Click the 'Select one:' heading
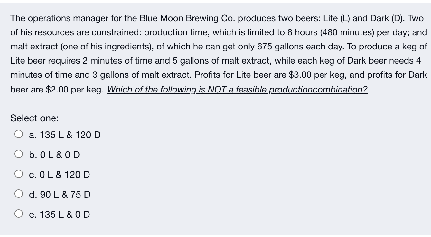The width and height of the screenshot is (431, 237). click(34, 118)
